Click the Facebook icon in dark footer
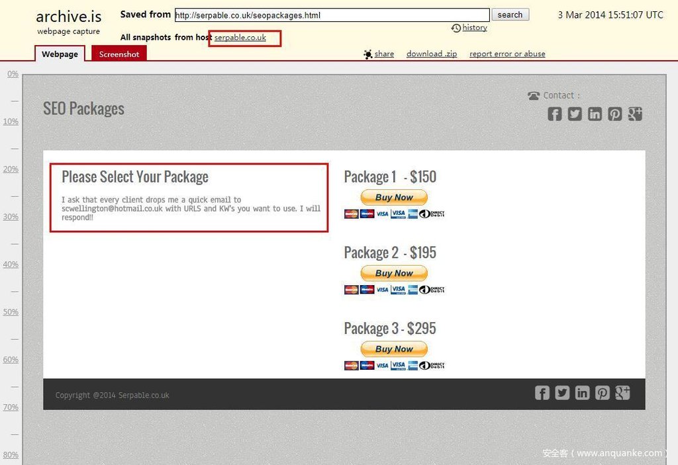 tap(542, 393)
